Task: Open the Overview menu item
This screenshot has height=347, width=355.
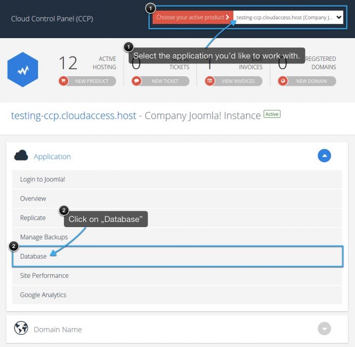Action: (x=177, y=199)
